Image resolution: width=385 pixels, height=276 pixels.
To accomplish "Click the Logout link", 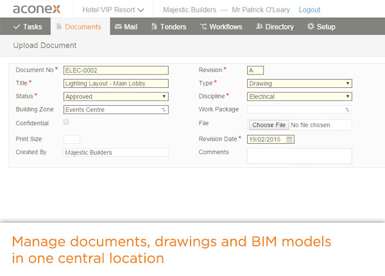I will (x=309, y=10).
